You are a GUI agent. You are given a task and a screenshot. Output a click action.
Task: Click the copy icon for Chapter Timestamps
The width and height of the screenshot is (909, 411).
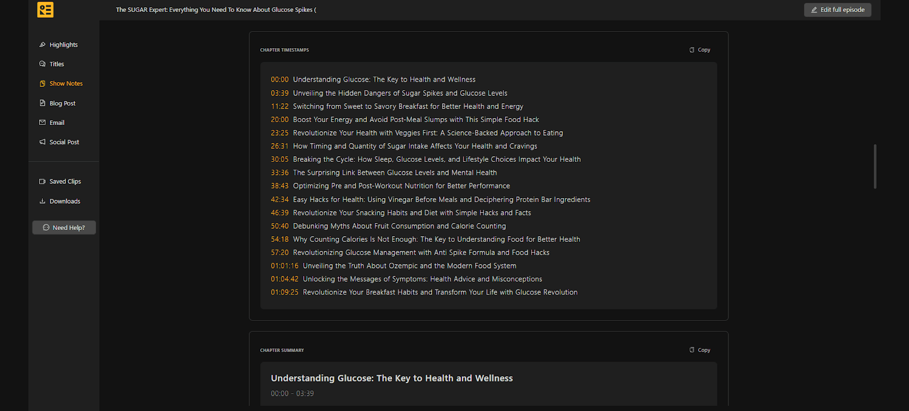[691, 49]
